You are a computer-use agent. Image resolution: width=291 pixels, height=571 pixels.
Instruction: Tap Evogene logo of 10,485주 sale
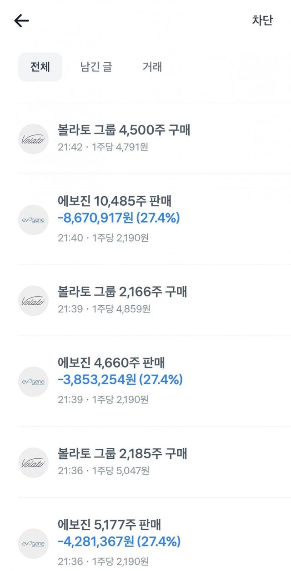[33, 220]
